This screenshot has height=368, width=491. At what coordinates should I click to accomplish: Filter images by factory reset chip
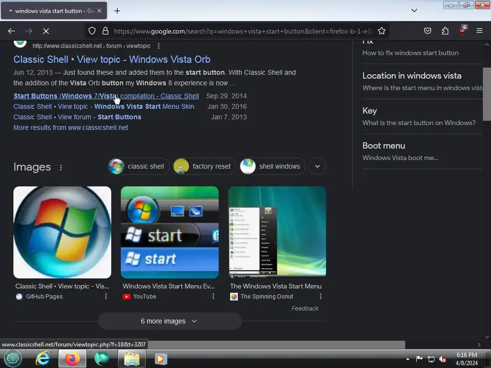click(204, 166)
